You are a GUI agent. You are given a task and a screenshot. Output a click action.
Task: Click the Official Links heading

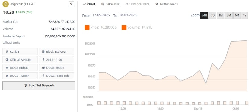(11, 43)
